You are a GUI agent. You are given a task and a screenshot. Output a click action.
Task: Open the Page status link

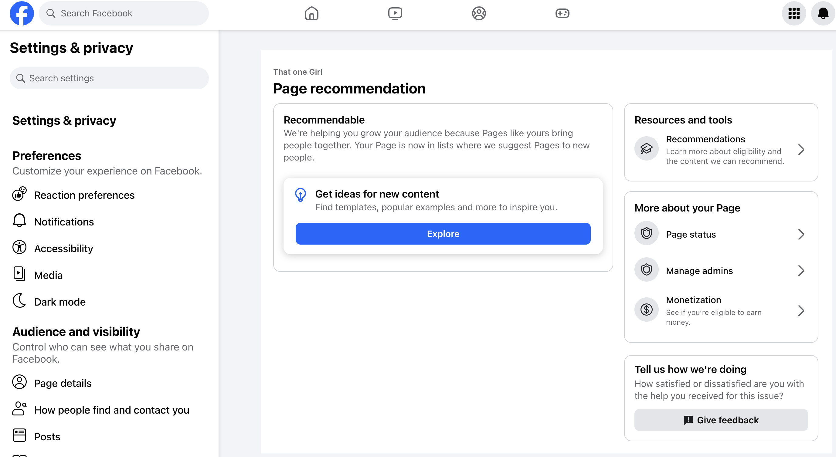[x=721, y=234]
